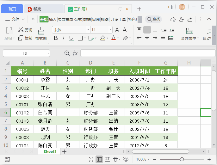Collapse the ribbon with chevron up

point(209,19)
